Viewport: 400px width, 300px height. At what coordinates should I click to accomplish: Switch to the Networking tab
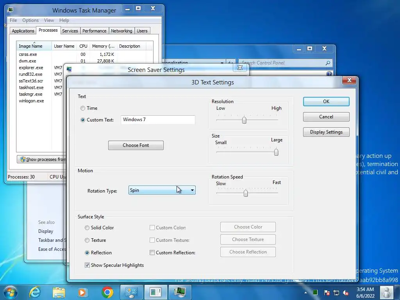coord(121,31)
